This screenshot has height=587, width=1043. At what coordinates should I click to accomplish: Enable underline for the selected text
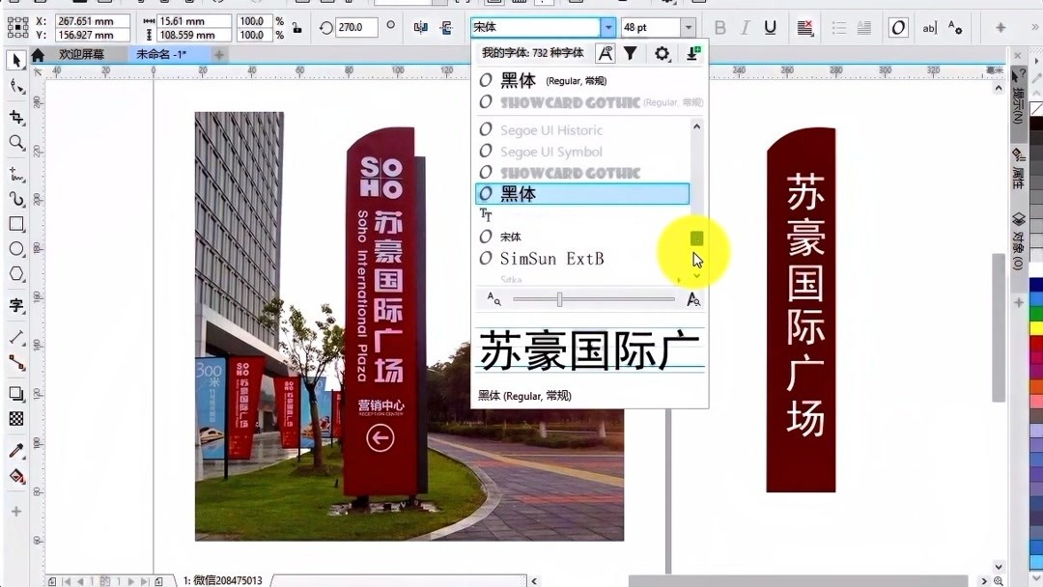(770, 27)
